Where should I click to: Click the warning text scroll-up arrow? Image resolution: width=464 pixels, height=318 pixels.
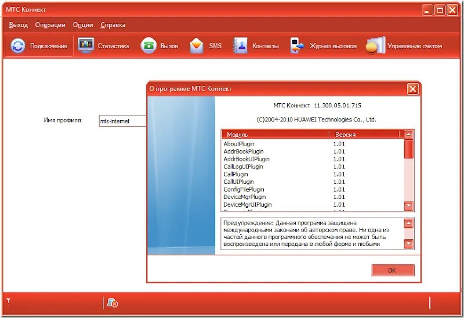pos(409,223)
